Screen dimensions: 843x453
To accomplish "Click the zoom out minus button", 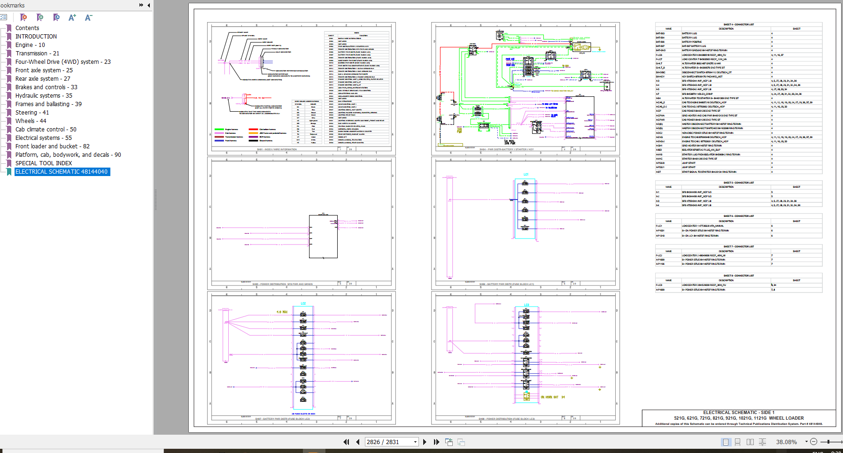I will point(814,442).
